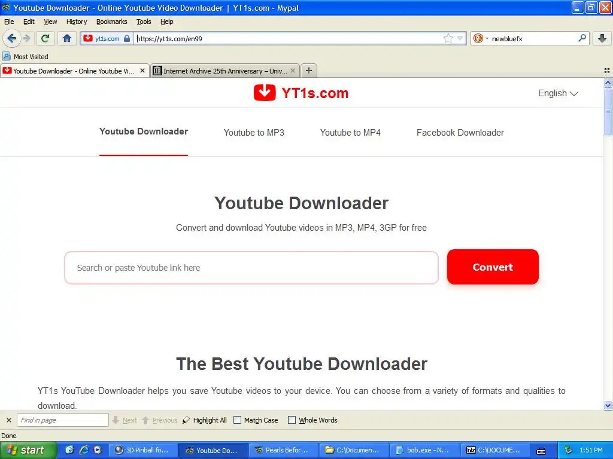
Task: Click the first quick launch desktop icon
Action: 69,450
